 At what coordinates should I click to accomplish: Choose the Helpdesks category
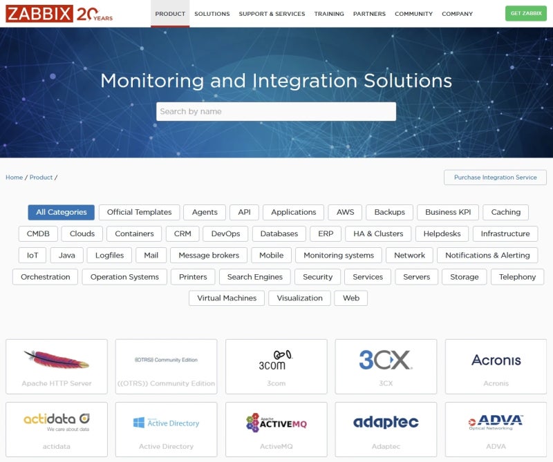tap(442, 233)
